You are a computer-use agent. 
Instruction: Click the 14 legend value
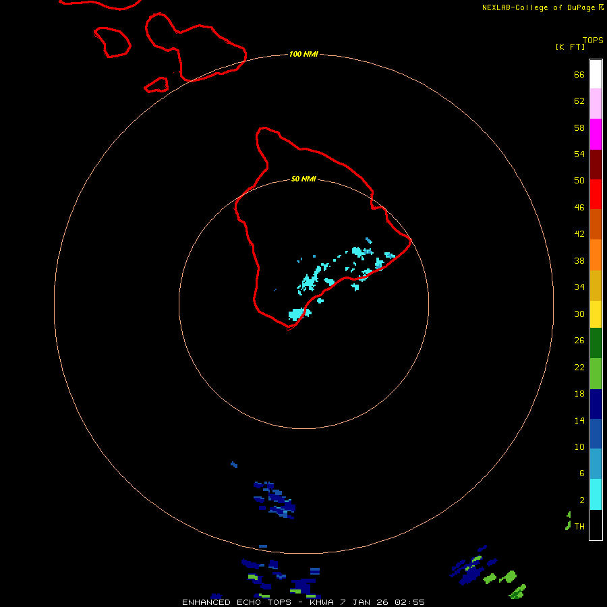pos(579,420)
